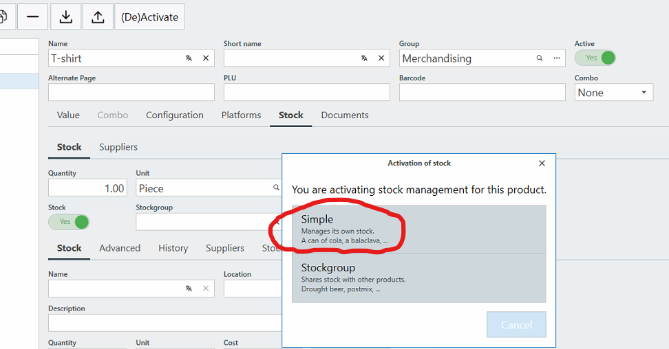Open translation icon in Short name field

364,58
